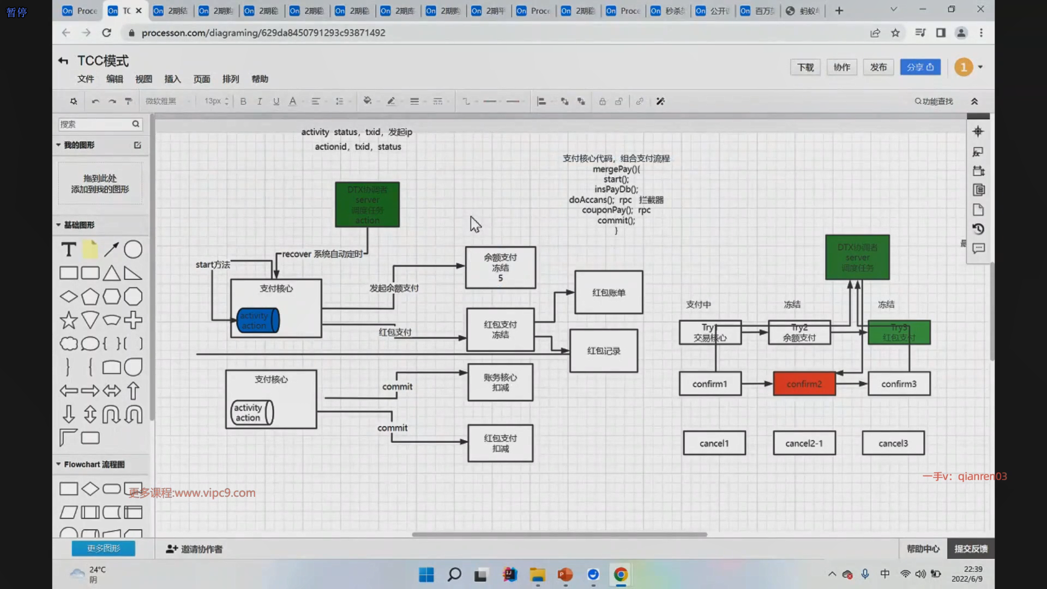Click the insert link icon
Image resolution: width=1047 pixels, height=589 pixels.
[x=640, y=101]
